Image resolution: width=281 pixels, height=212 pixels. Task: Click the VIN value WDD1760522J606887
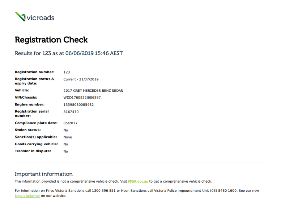(x=82, y=97)
